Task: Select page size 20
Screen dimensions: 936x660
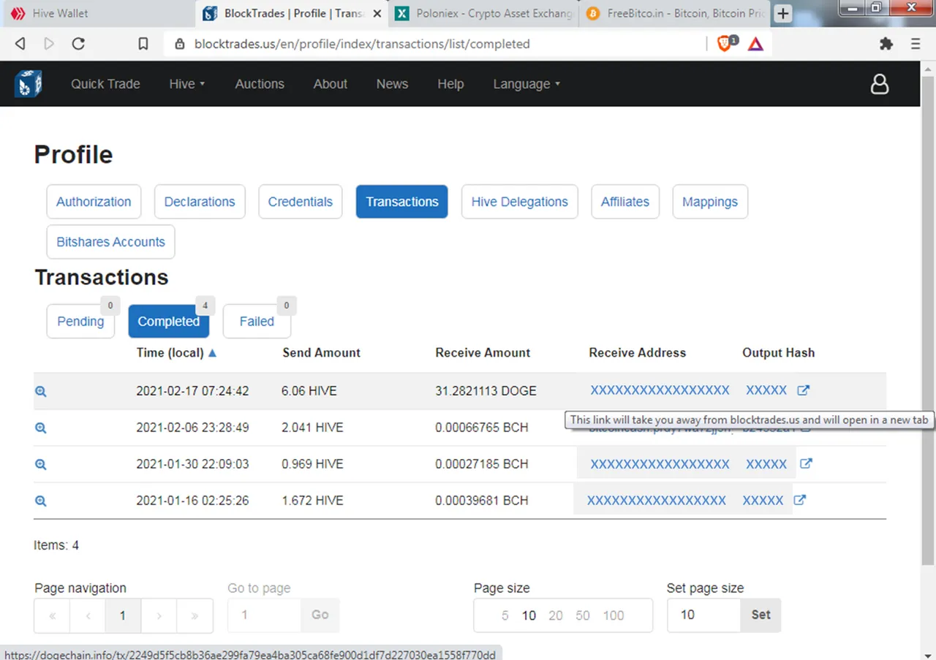Action: pos(556,615)
